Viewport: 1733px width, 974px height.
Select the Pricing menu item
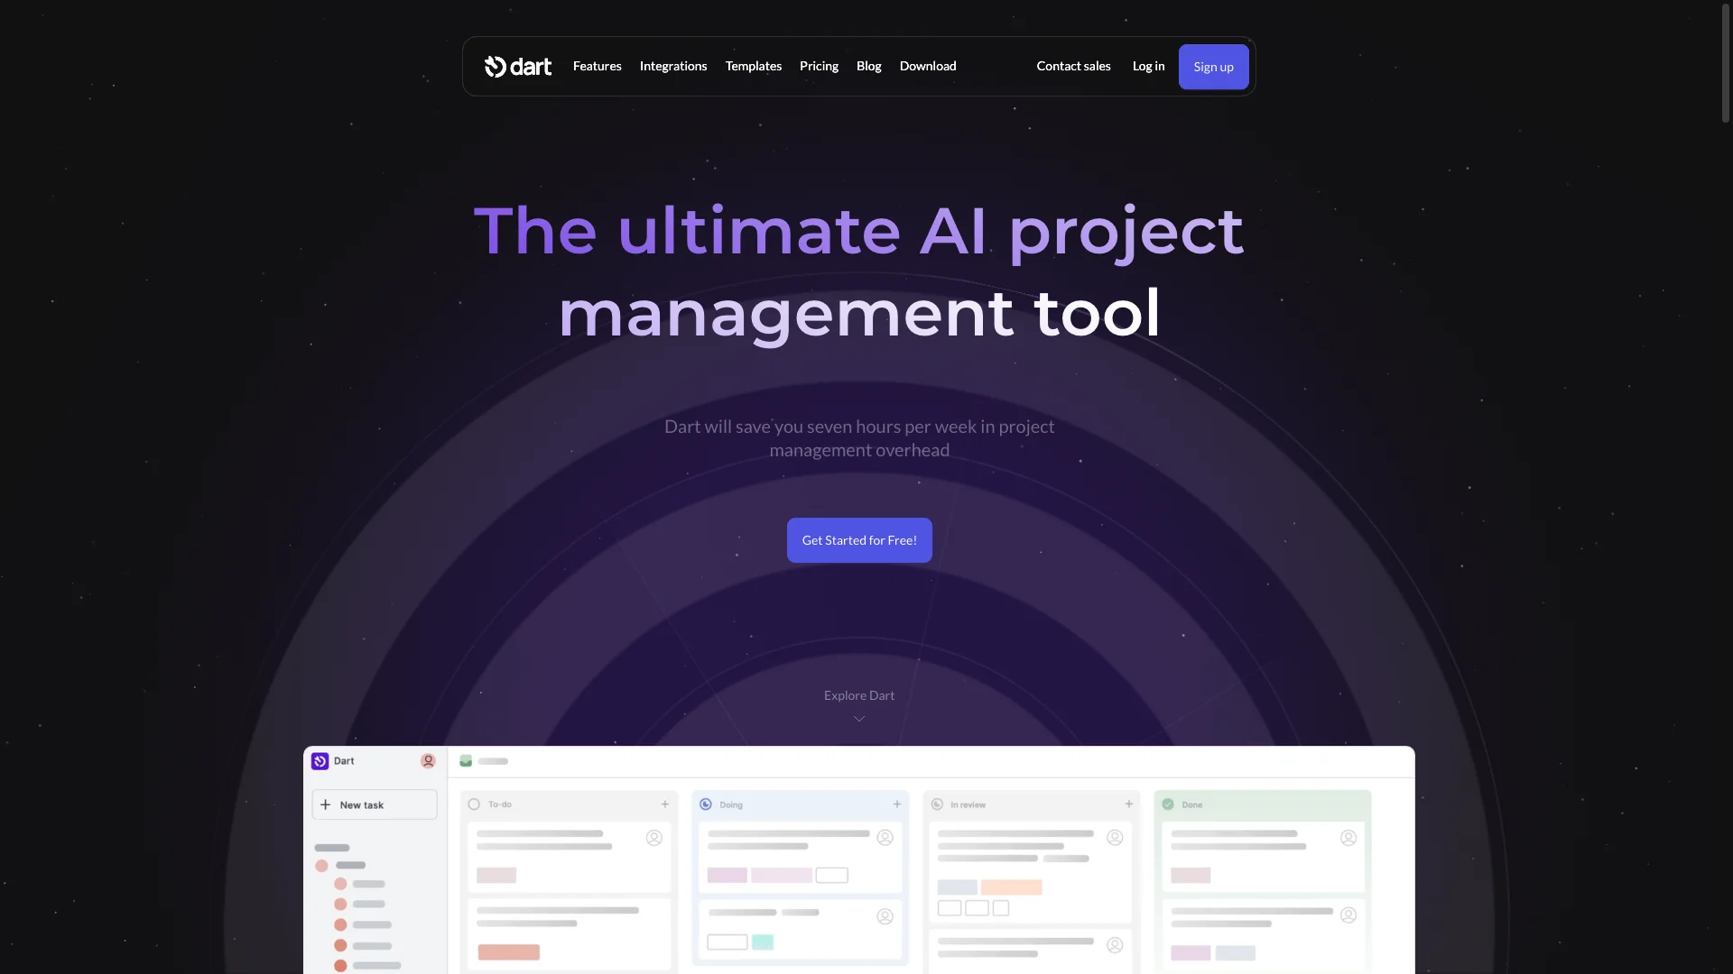click(x=819, y=67)
